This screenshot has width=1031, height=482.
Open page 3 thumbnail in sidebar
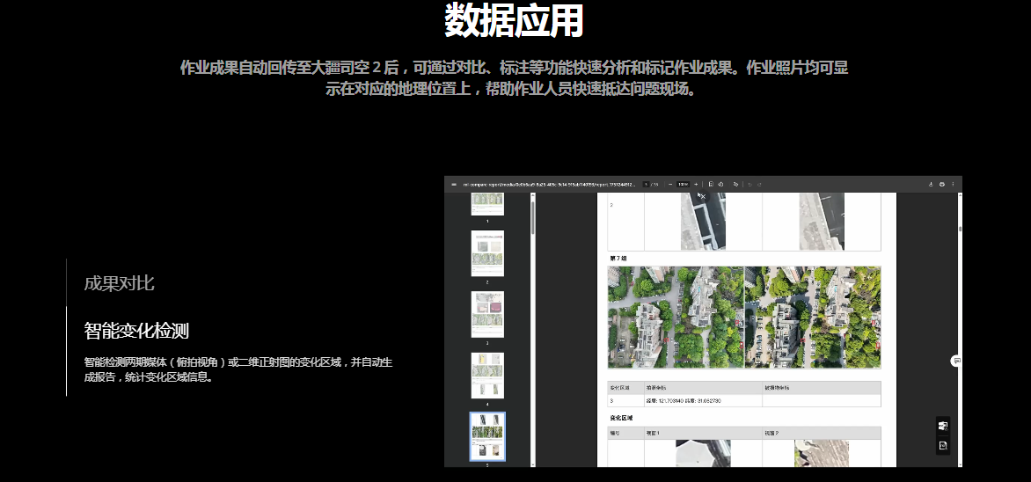point(487,314)
